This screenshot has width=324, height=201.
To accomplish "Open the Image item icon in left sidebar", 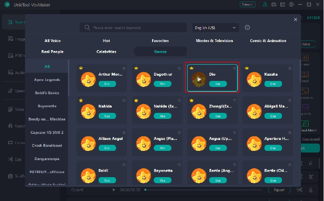I will [11, 39].
